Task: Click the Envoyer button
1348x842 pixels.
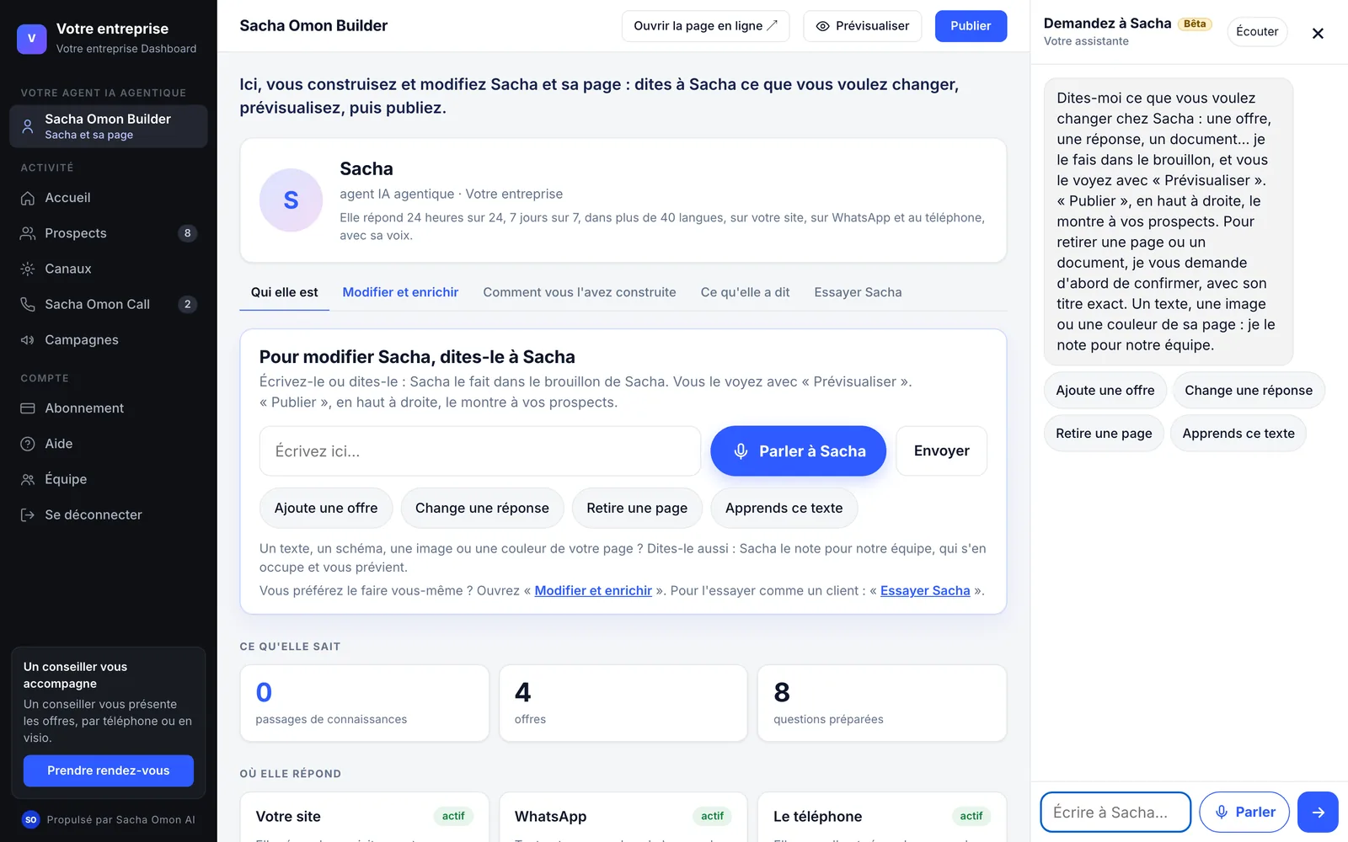Action: [x=941, y=451]
